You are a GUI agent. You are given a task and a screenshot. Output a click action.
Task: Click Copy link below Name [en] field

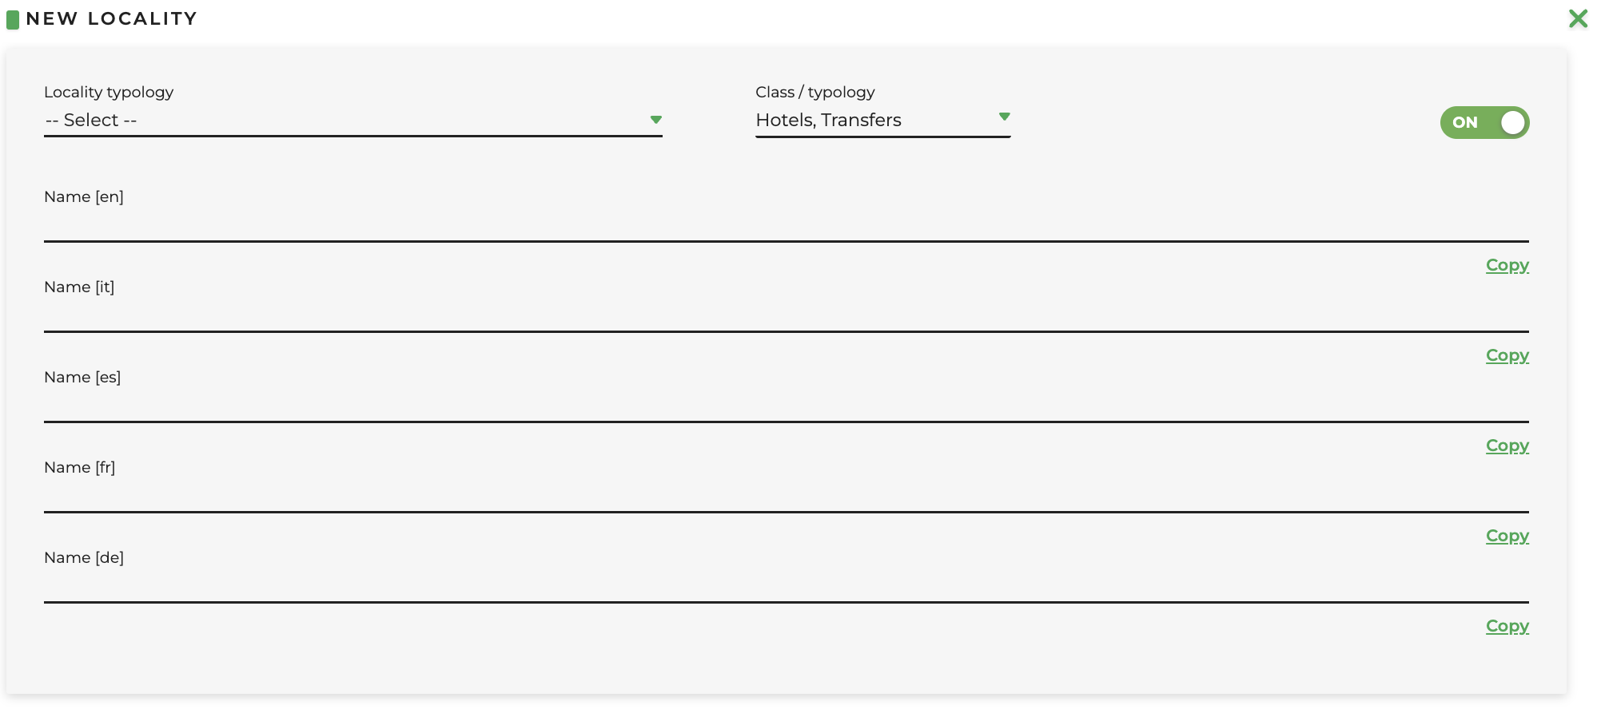coord(1507,265)
